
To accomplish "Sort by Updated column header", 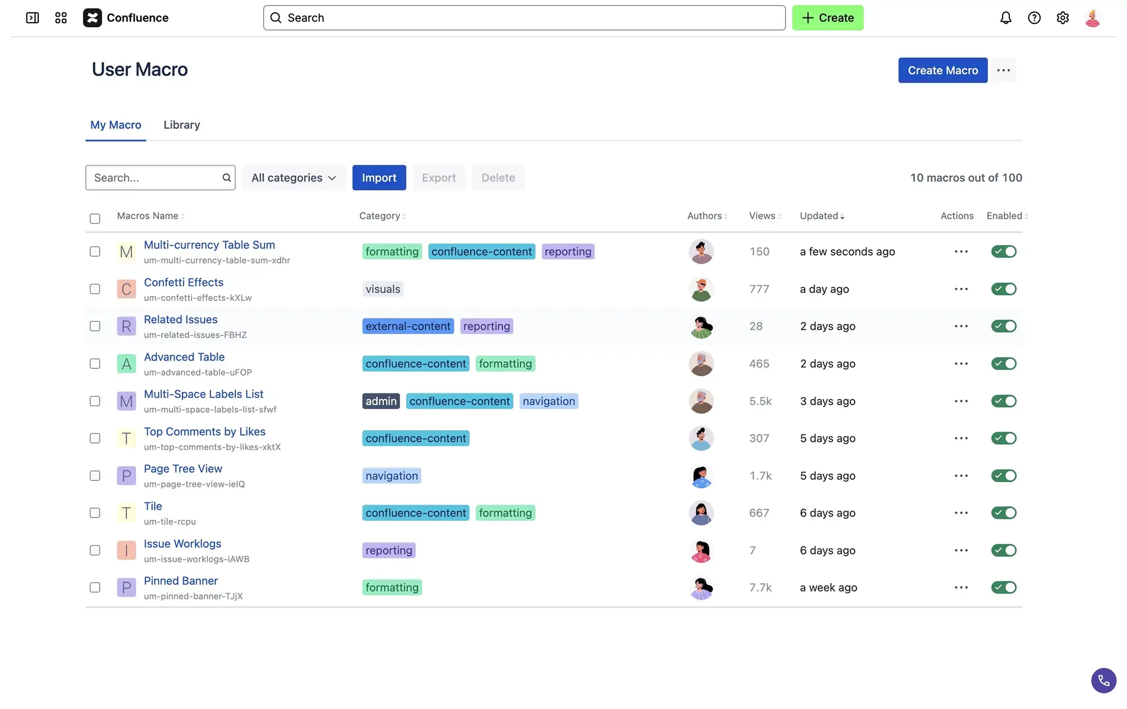I will [822, 216].
